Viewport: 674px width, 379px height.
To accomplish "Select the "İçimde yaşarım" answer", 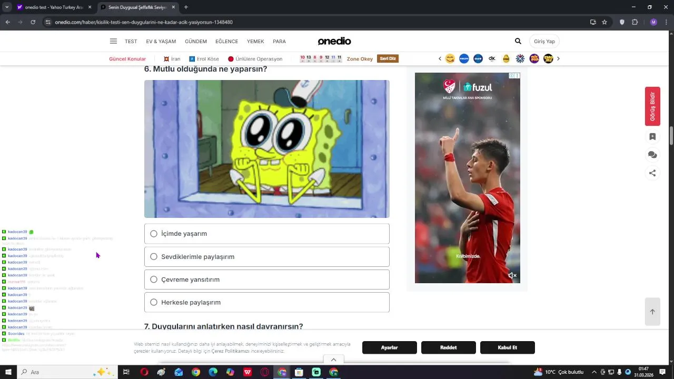I will pos(267,234).
